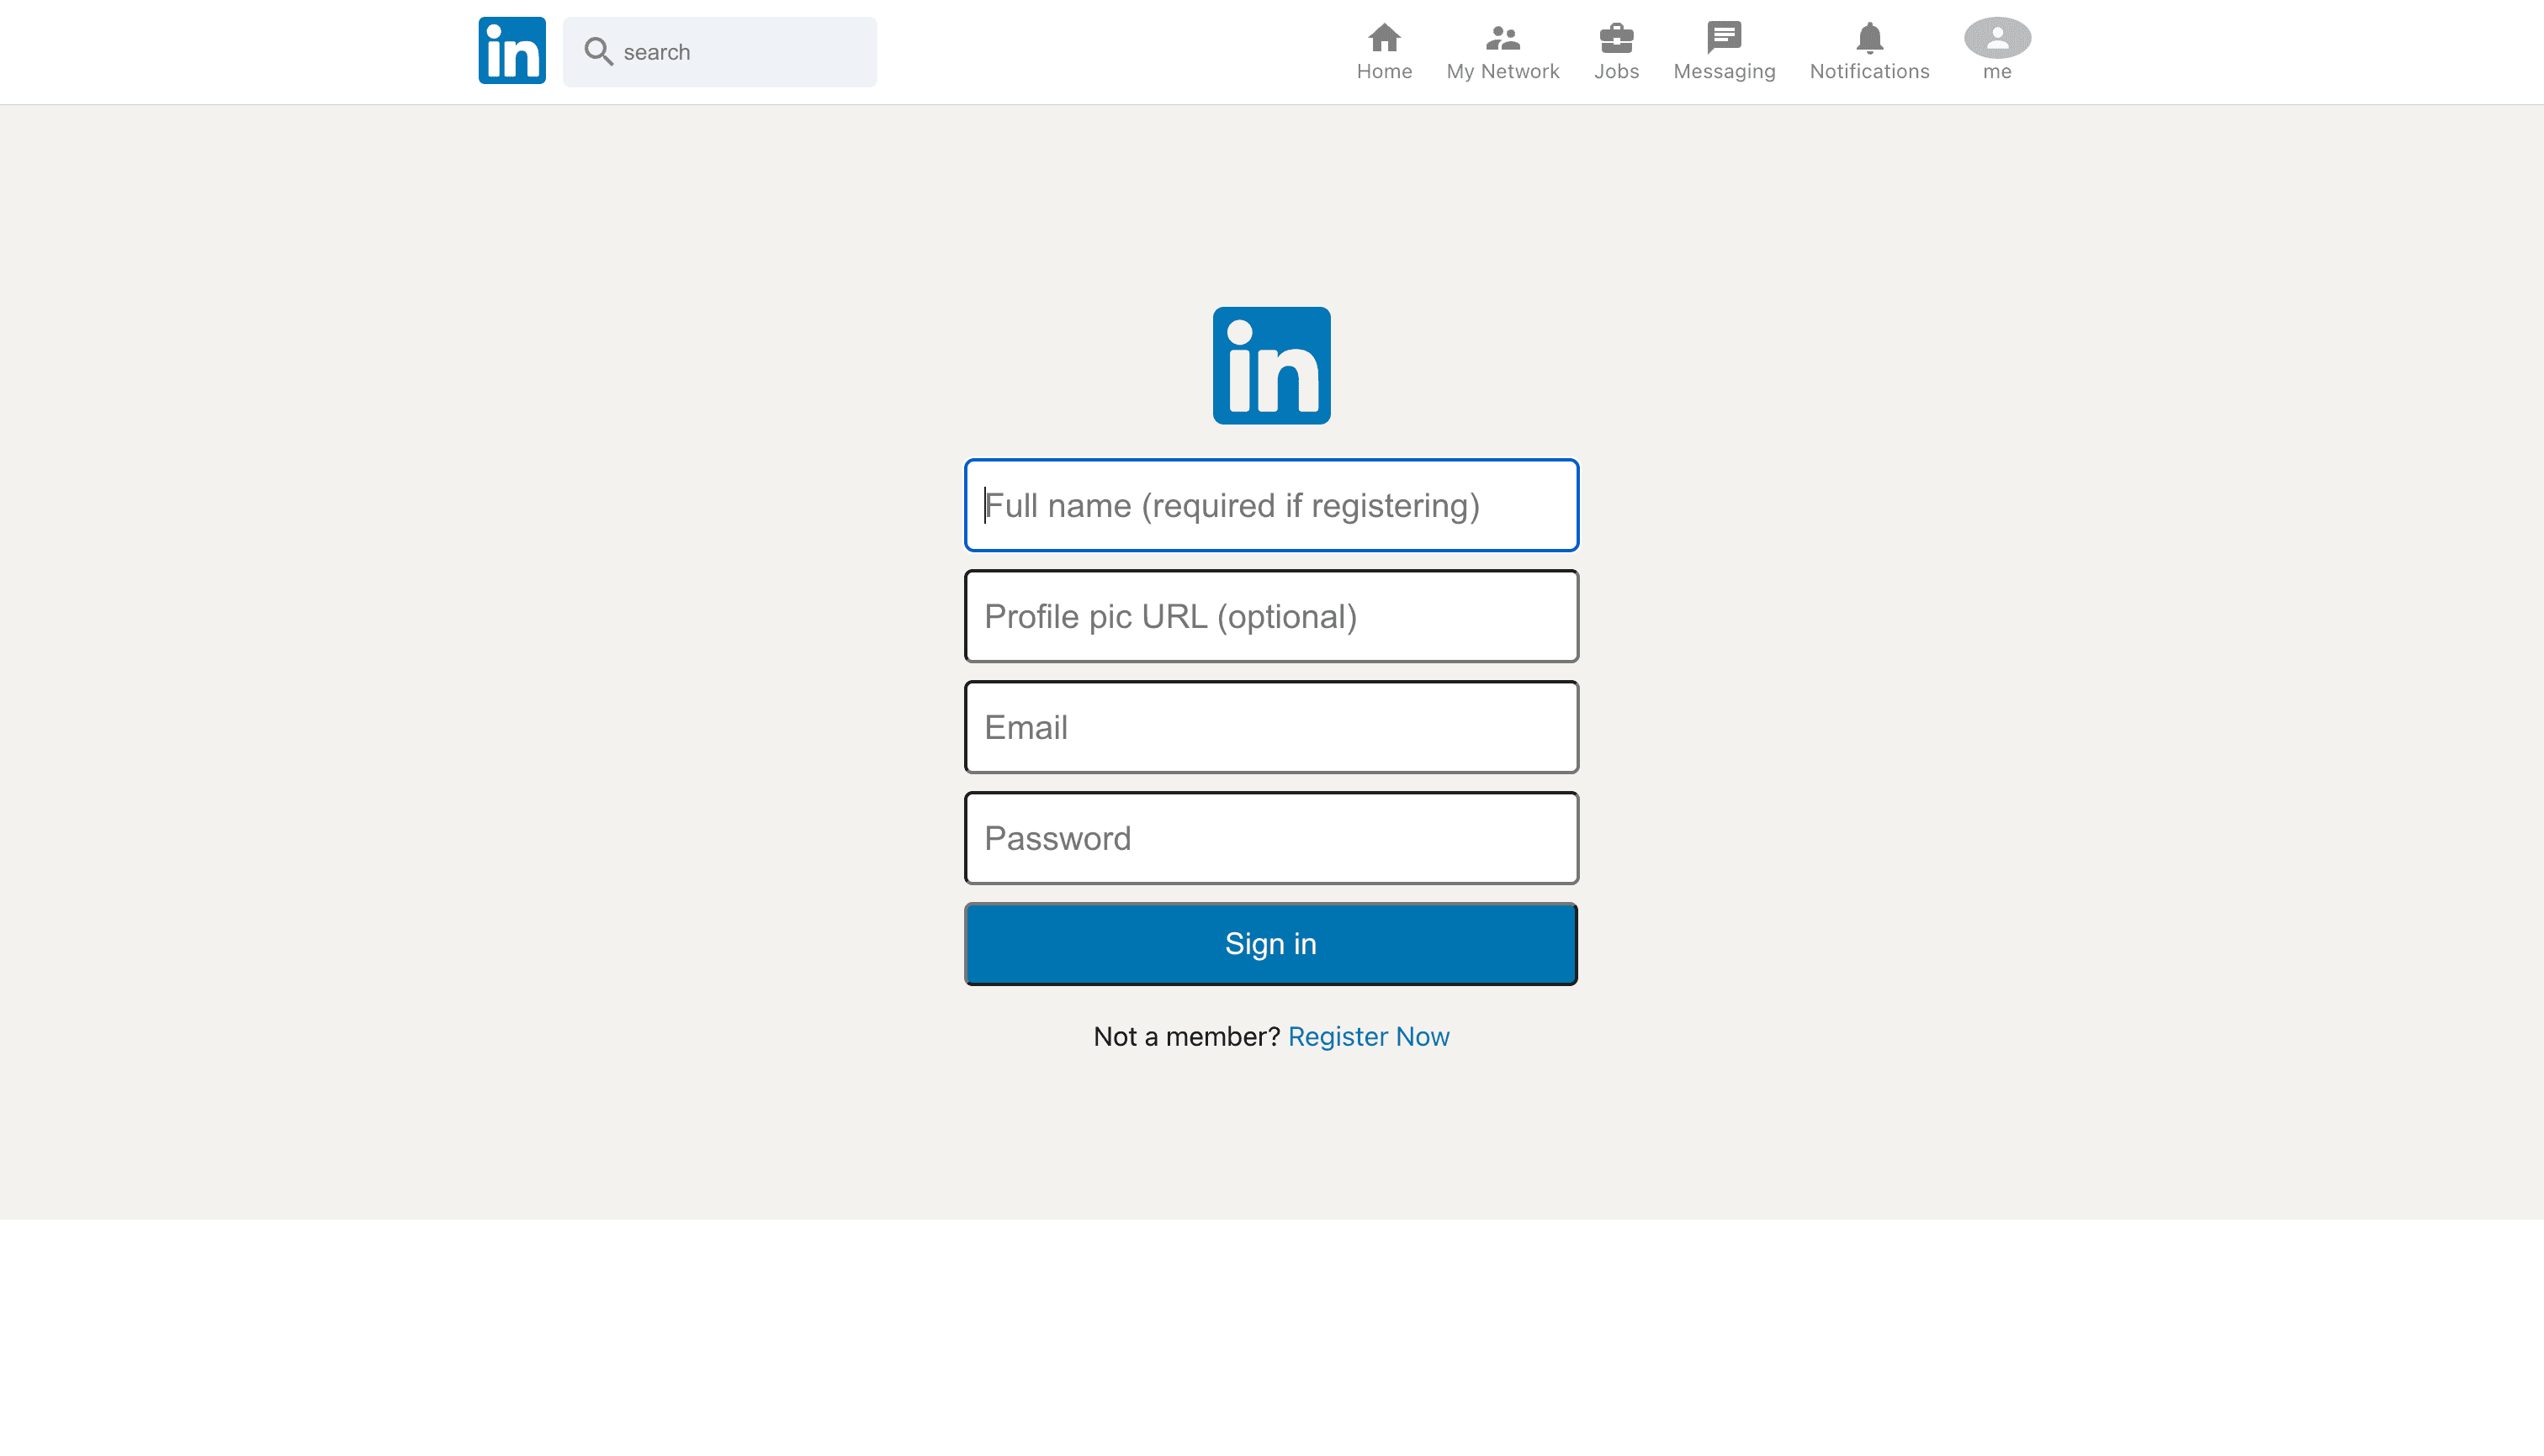Select the Password input field
2544x1456 pixels.
point(1271,838)
